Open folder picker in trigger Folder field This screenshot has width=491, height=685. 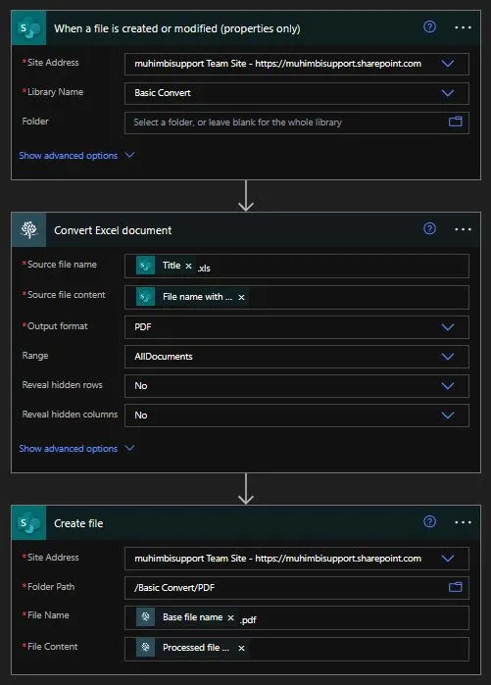455,122
